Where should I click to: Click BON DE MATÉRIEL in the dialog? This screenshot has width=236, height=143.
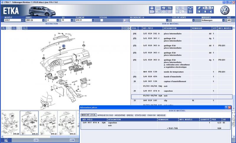click(x=177, y=110)
